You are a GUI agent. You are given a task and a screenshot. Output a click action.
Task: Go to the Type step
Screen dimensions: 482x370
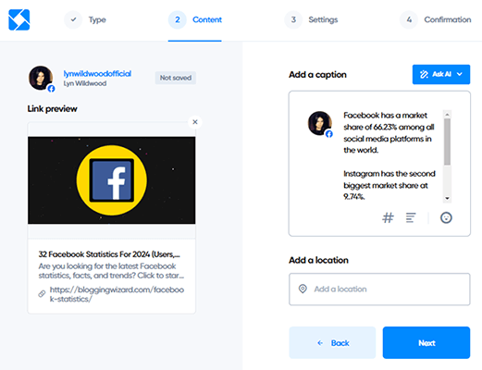coord(85,19)
